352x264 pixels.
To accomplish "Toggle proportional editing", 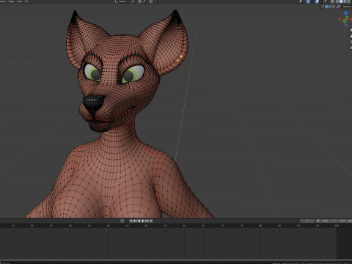I will (x=151, y=1).
